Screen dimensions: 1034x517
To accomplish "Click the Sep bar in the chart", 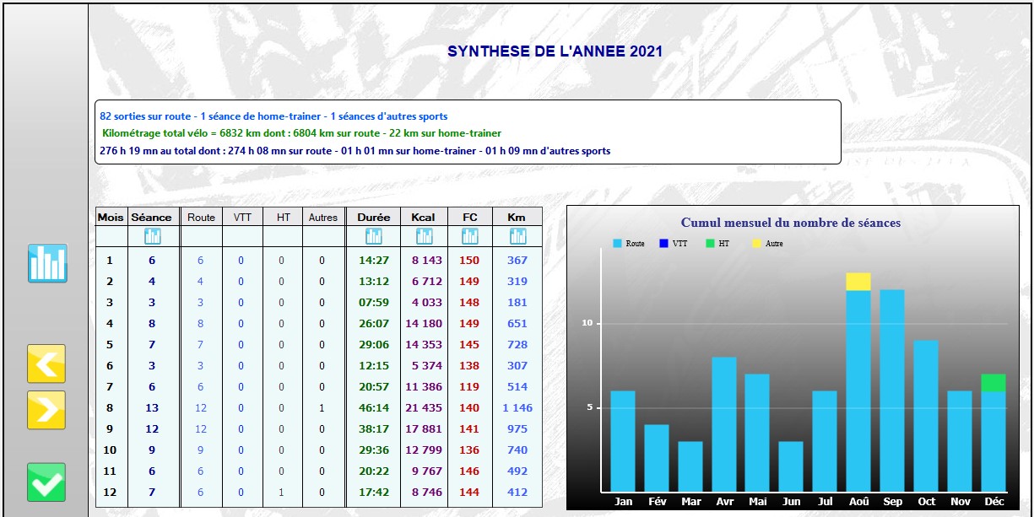I will coord(892,390).
